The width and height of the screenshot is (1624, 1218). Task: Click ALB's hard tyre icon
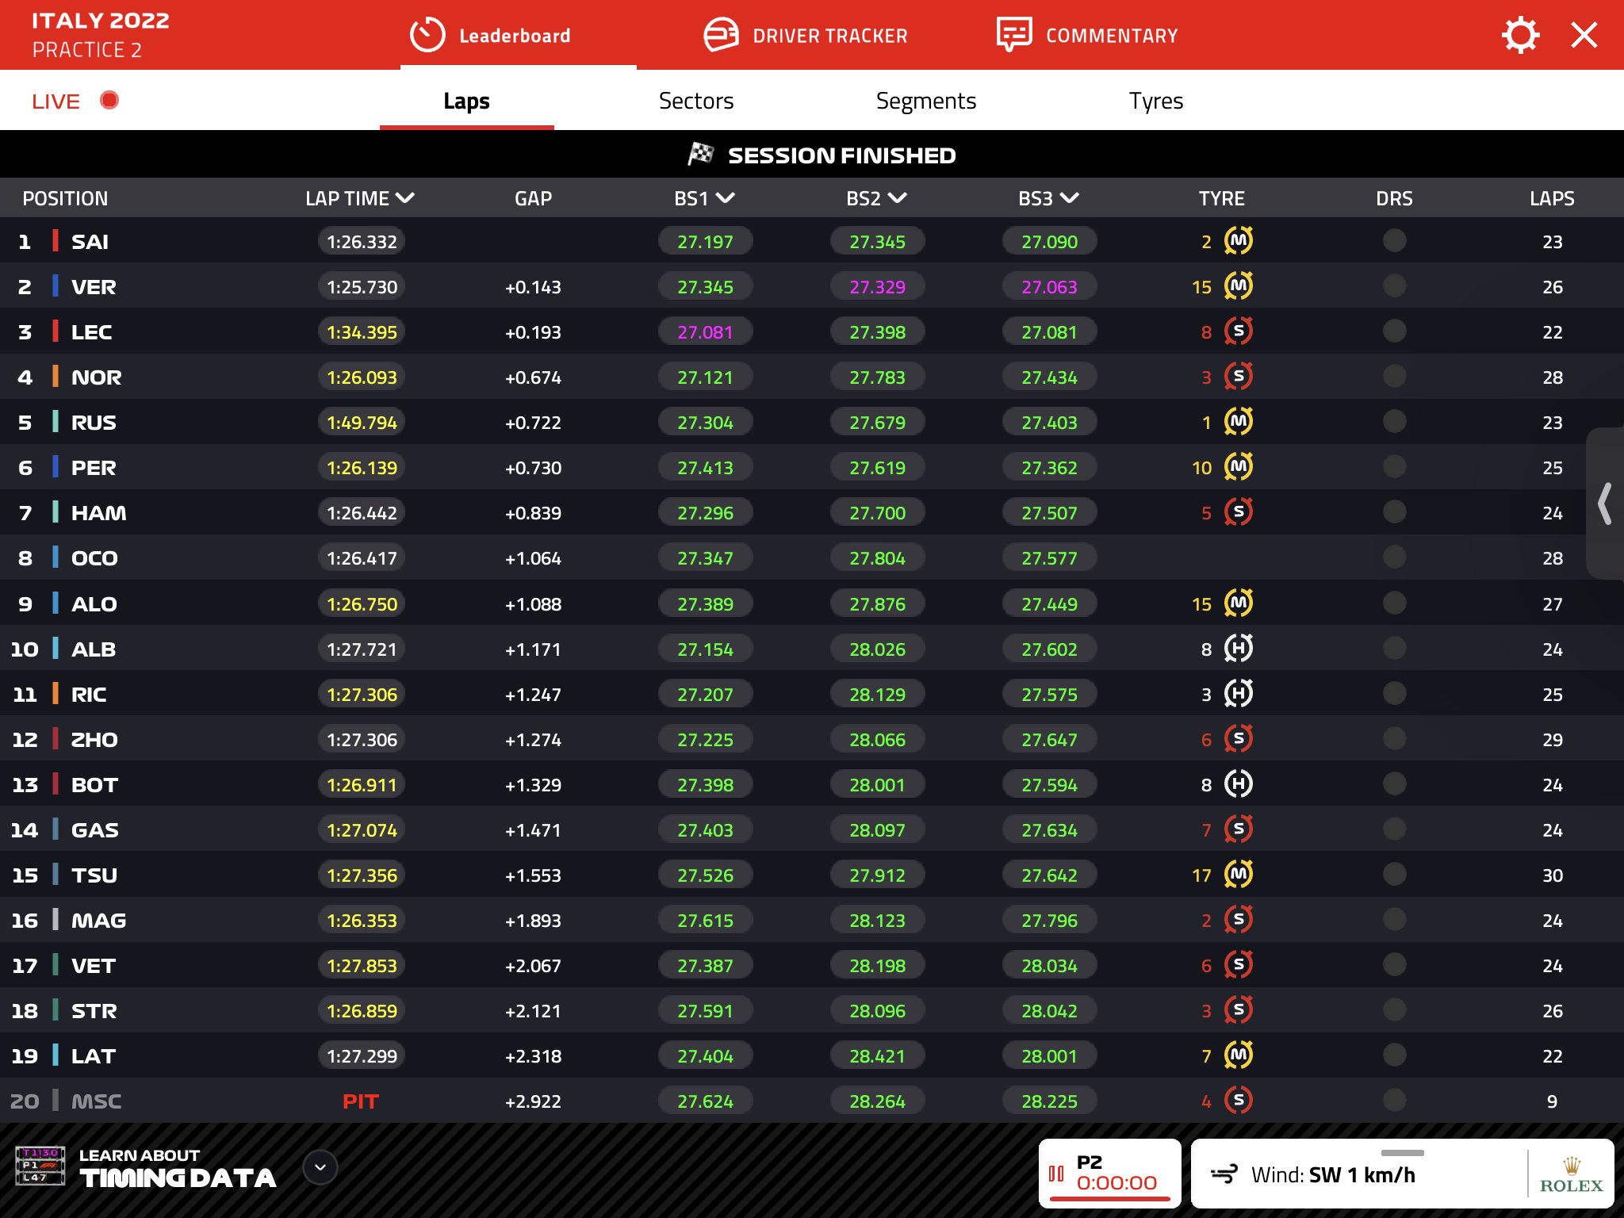point(1239,648)
